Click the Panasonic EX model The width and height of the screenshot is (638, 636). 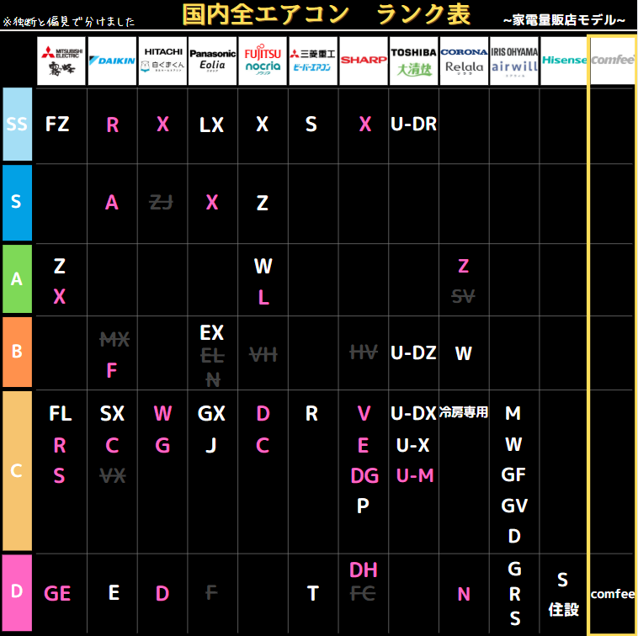[211, 332]
